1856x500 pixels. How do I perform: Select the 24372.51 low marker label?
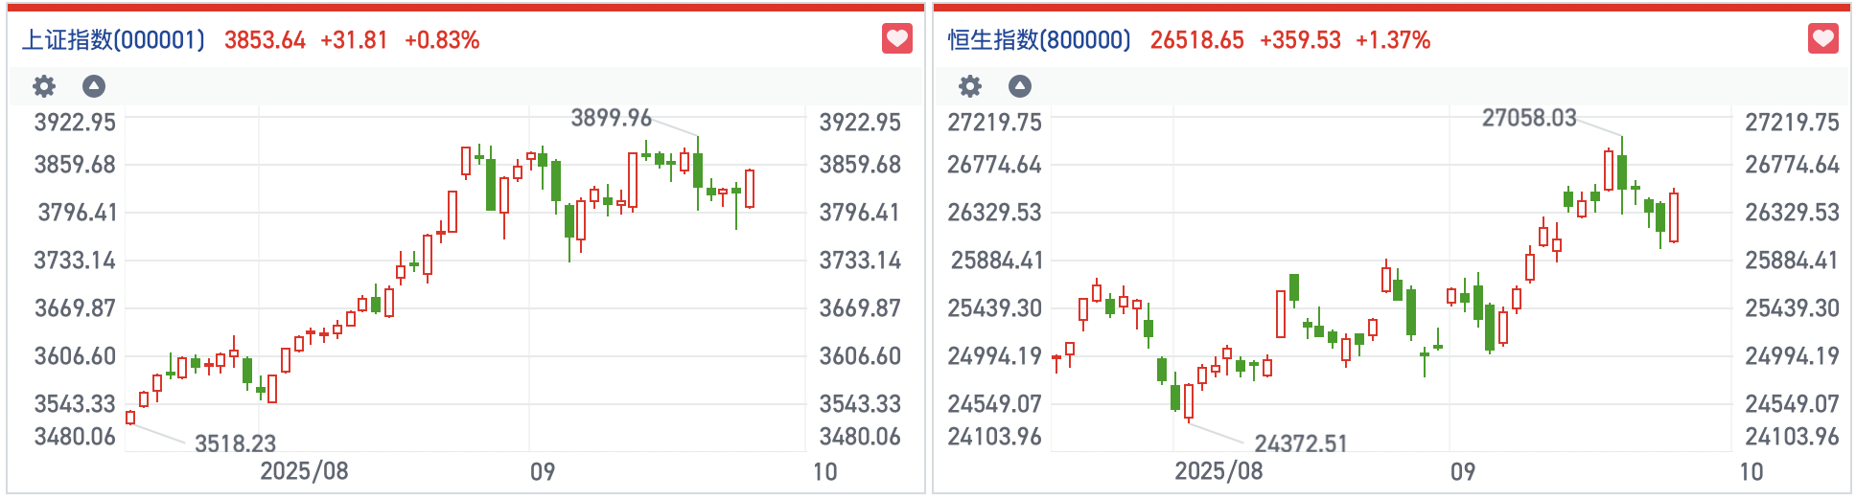click(x=1301, y=443)
